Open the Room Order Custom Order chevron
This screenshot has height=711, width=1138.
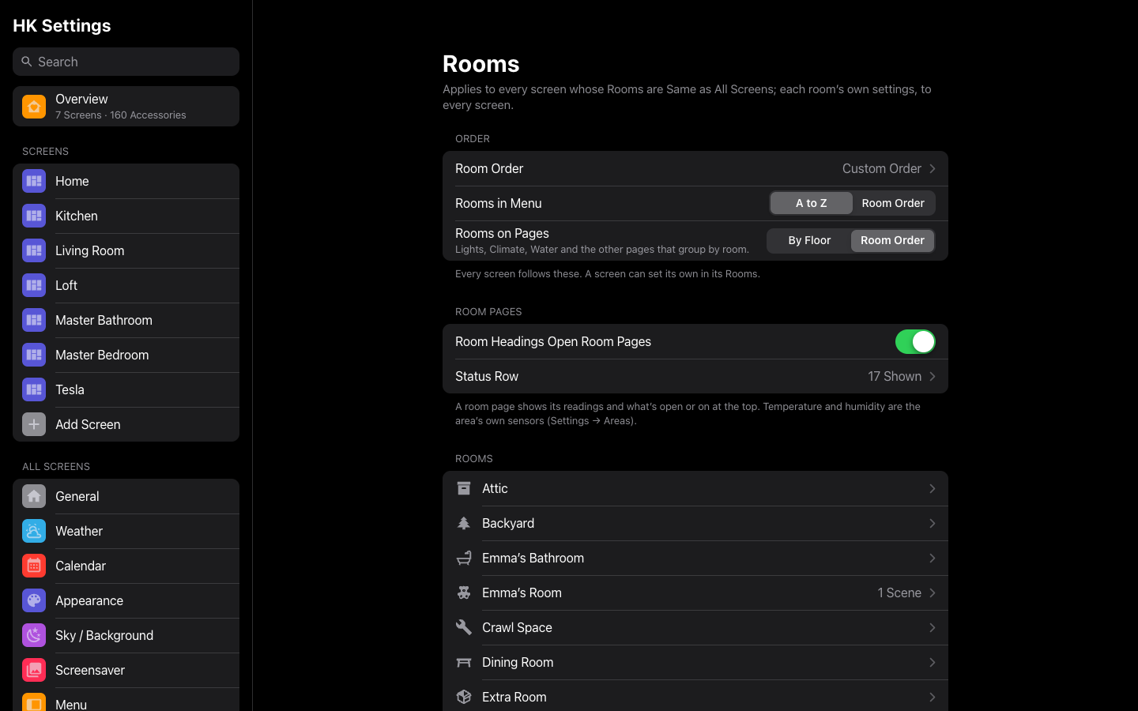933,168
